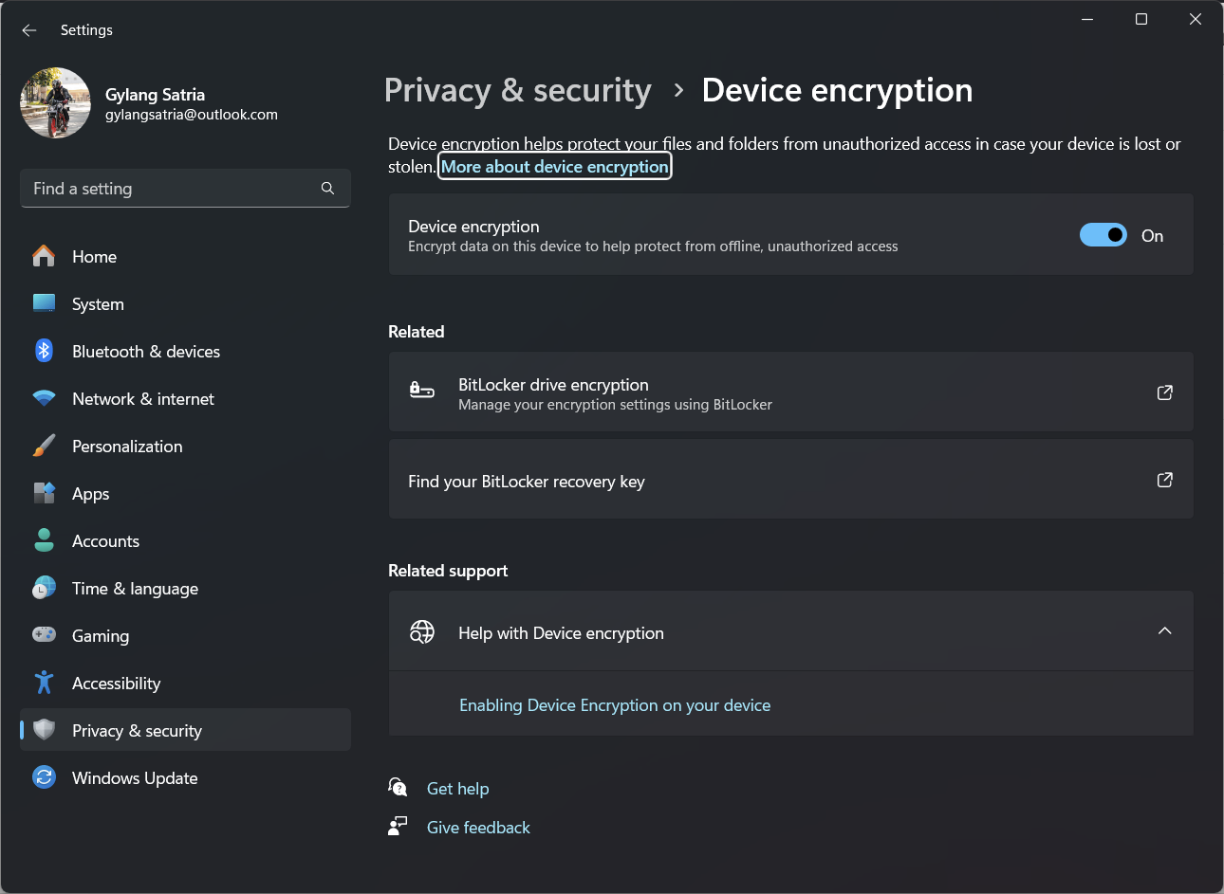Close the Settings window

pos(1196,19)
